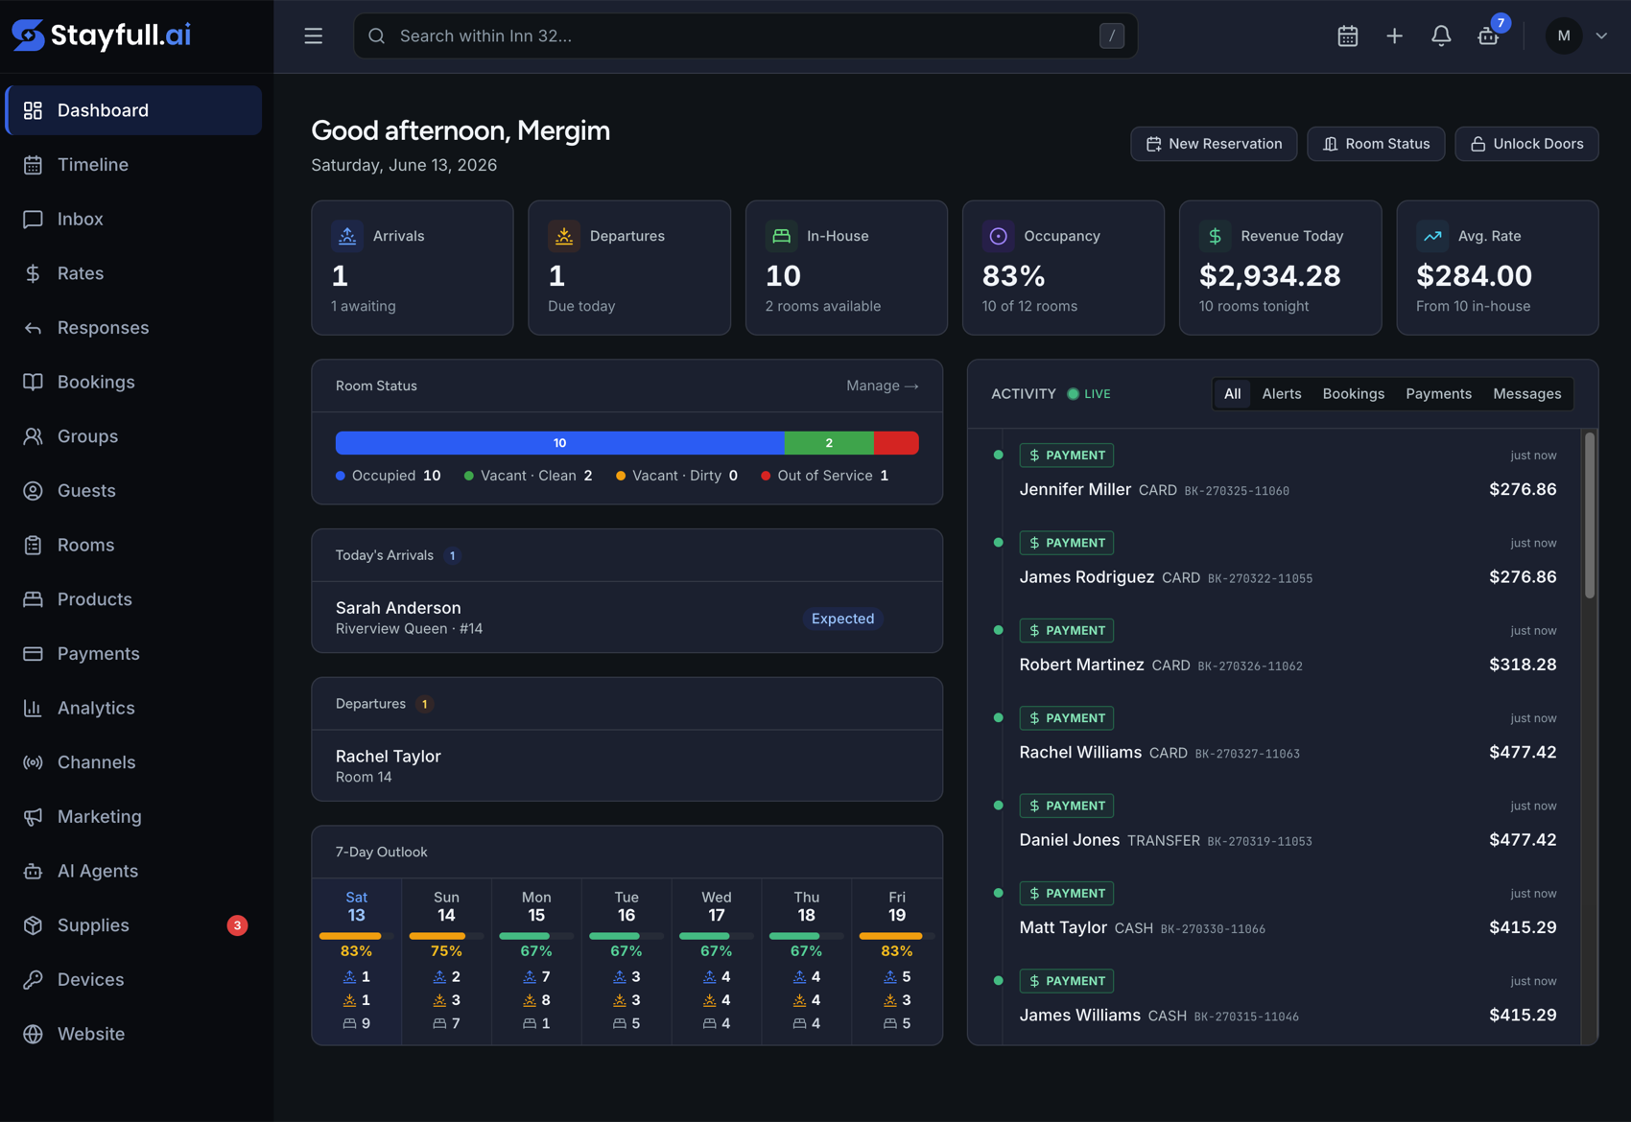Click the slash shortcut key badge
Image resolution: width=1631 pixels, height=1122 pixels.
click(x=1111, y=35)
